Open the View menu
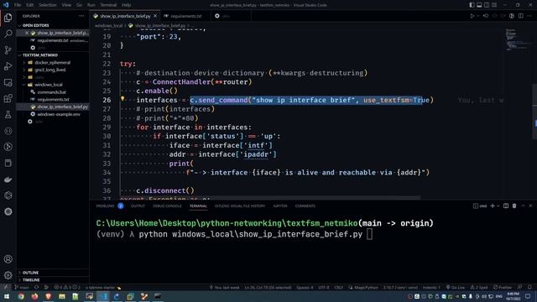 point(66,5)
